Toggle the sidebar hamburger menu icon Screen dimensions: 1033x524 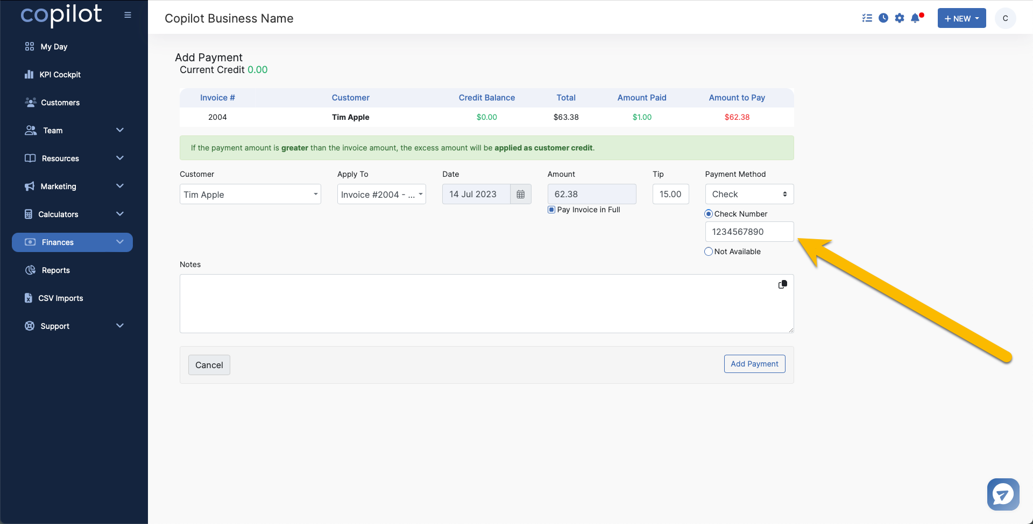tap(128, 15)
